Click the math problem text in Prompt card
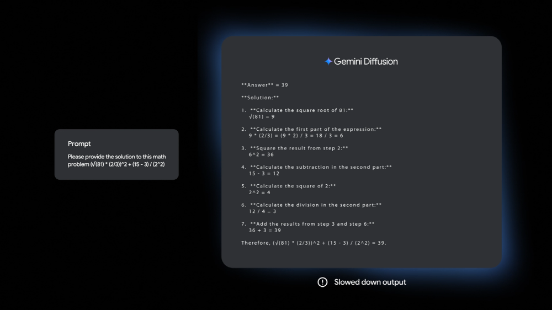Image resolution: width=552 pixels, height=310 pixels. pos(116,161)
